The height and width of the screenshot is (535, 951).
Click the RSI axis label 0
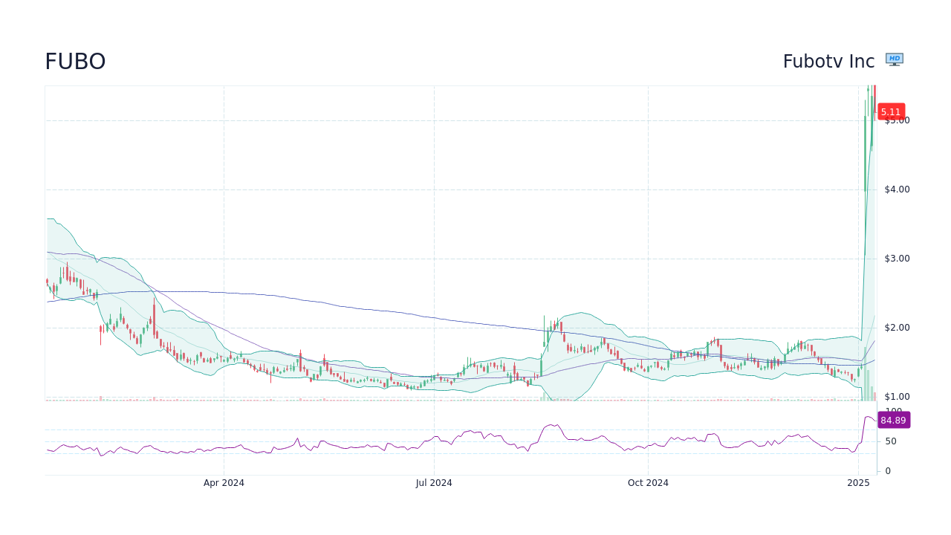(x=887, y=471)
